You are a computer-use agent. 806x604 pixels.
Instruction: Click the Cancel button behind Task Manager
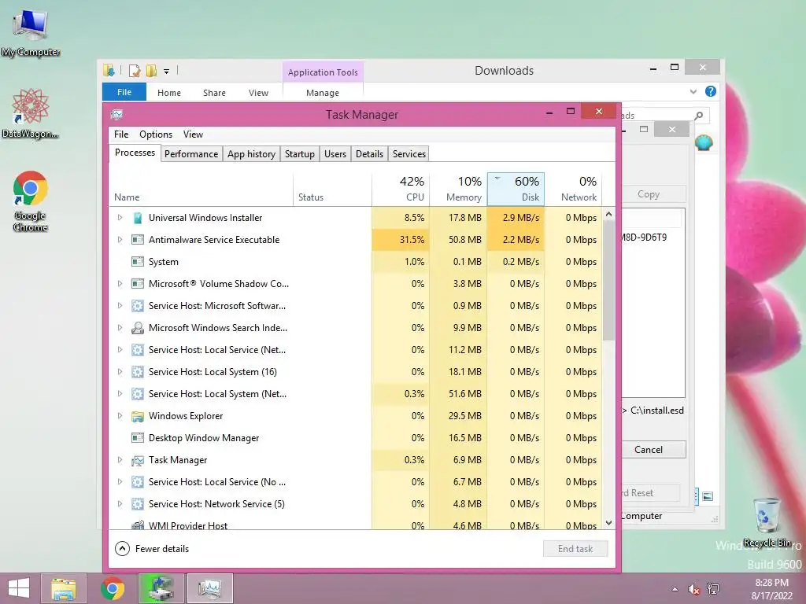[x=653, y=450]
